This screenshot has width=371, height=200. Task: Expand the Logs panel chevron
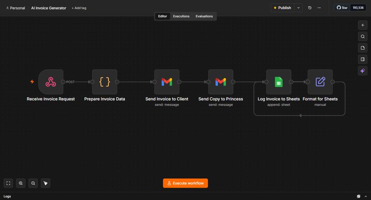pos(366,196)
